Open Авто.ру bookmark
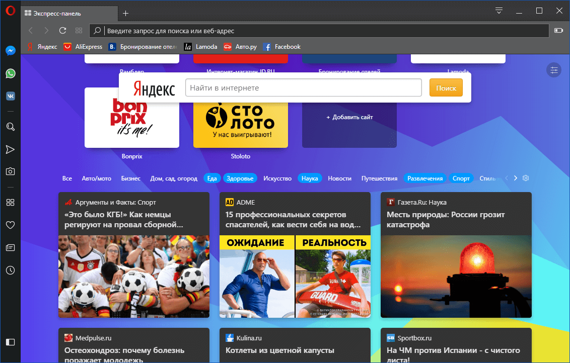 tap(240, 47)
